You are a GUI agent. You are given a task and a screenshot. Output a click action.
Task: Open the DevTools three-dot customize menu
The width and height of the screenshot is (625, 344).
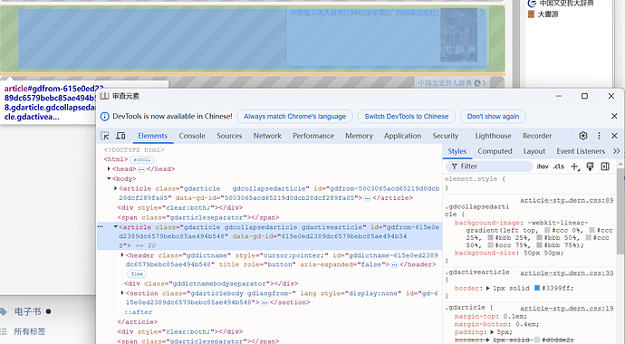pyautogui.click(x=599, y=136)
